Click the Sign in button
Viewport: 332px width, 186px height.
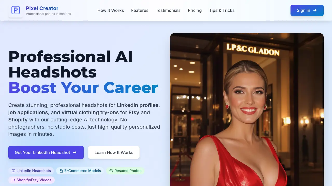point(307,10)
